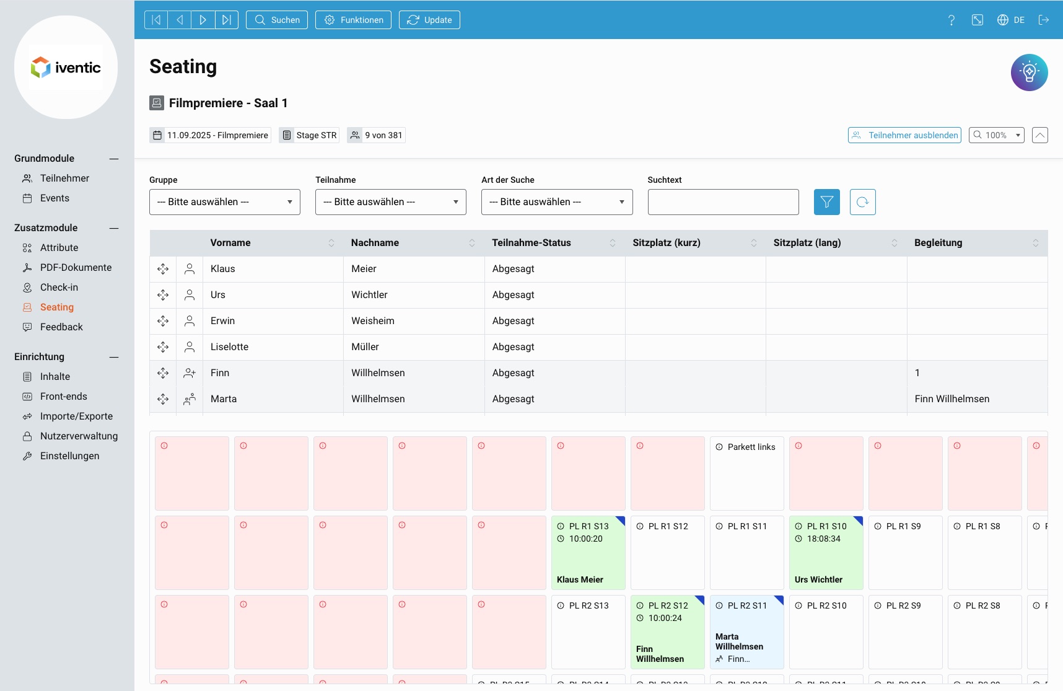
Task: Open the Funktionen menu
Action: point(353,19)
